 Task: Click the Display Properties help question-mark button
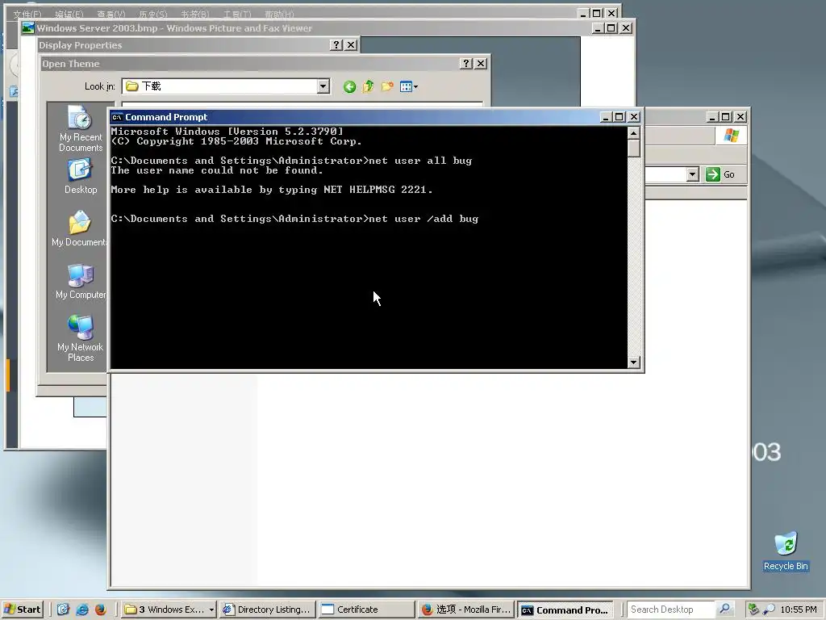[x=336, y=45]
